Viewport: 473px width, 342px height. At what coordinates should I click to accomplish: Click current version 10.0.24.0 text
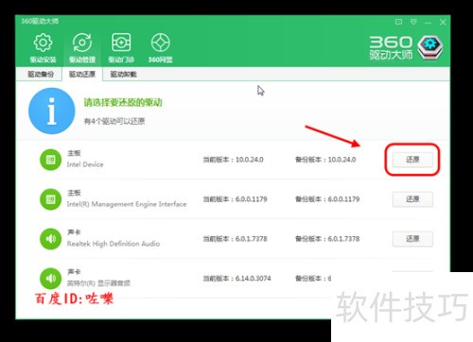233,160
